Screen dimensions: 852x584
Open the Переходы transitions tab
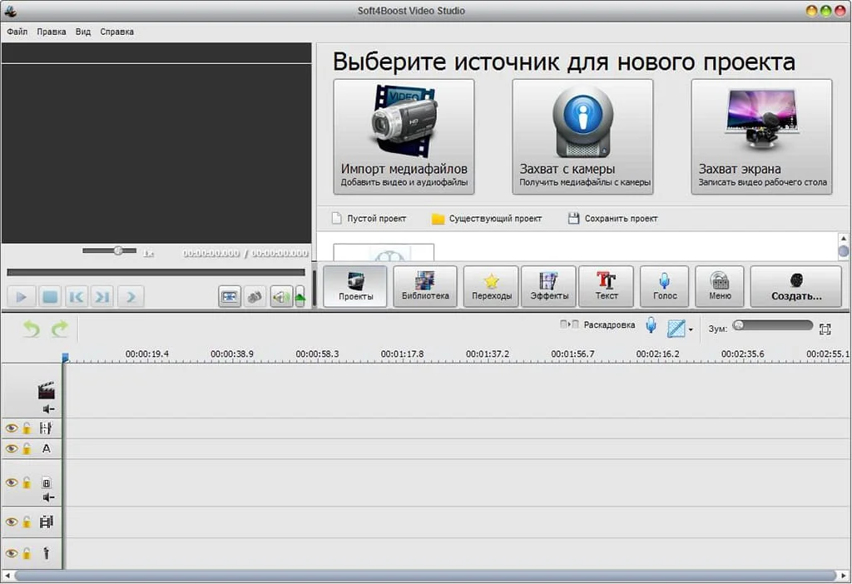click(x=491, y=286)
